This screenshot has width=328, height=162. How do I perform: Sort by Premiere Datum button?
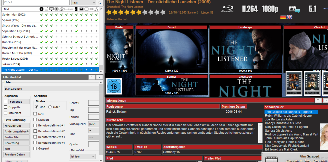click(16, 154)
